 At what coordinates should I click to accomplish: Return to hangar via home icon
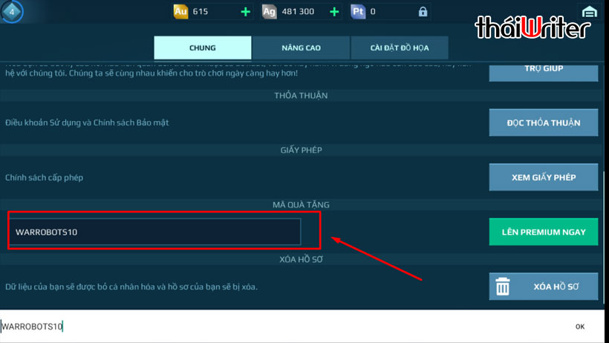pyautogui.click(x=590, y=12)
